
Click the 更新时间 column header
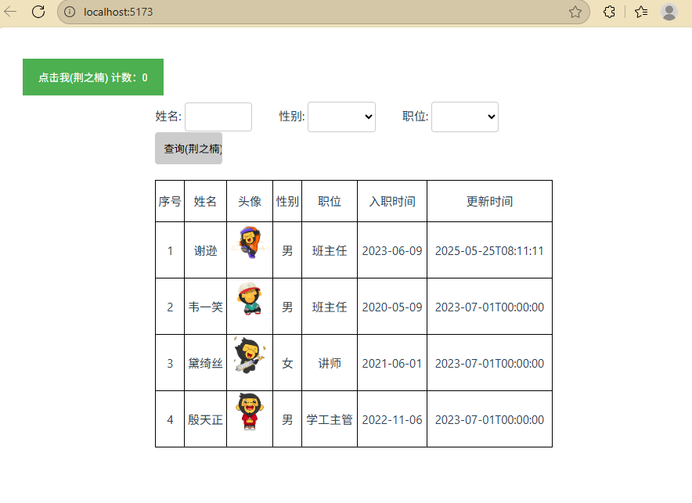(489, 201)
